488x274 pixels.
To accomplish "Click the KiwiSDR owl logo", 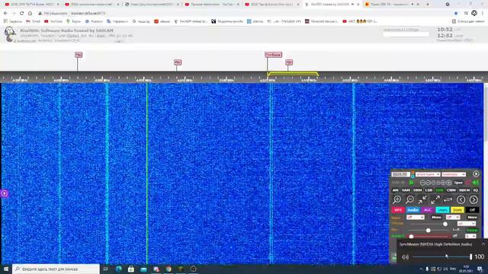I will click(10, 33).
